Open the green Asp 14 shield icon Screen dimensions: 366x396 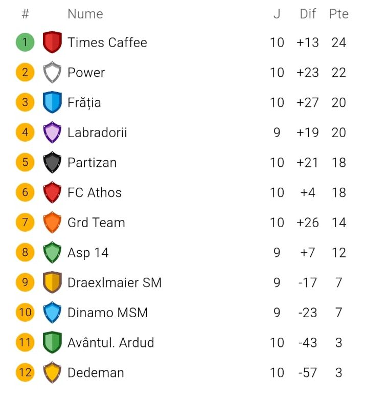[x=52, y=252]
